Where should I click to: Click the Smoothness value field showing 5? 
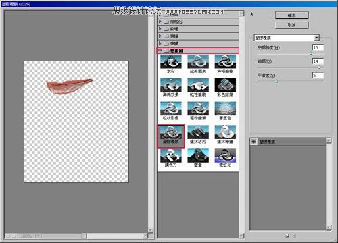pyautogui.click(x=318, y=75)
